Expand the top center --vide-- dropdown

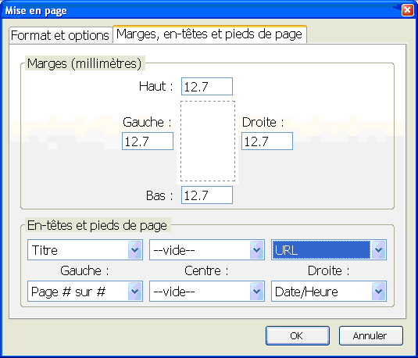point(257,250)
